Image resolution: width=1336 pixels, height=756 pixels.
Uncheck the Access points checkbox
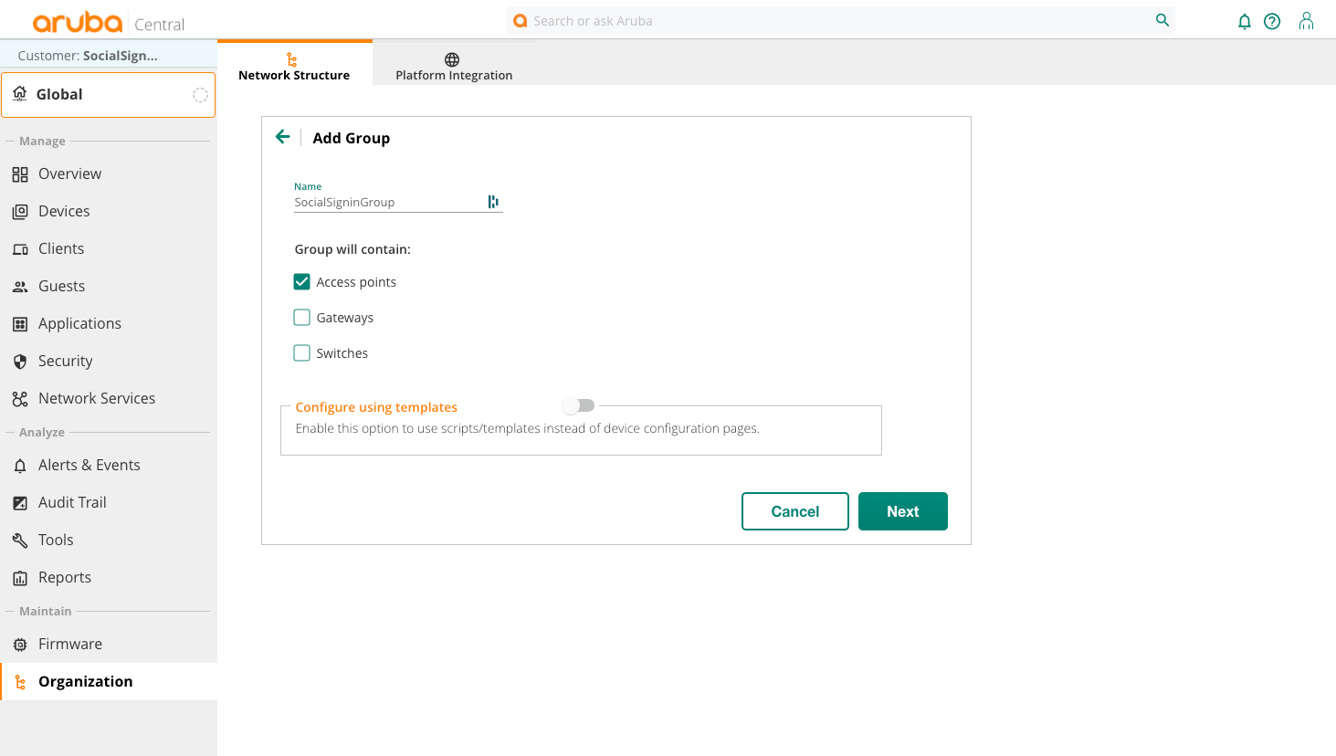click(301, 281)
